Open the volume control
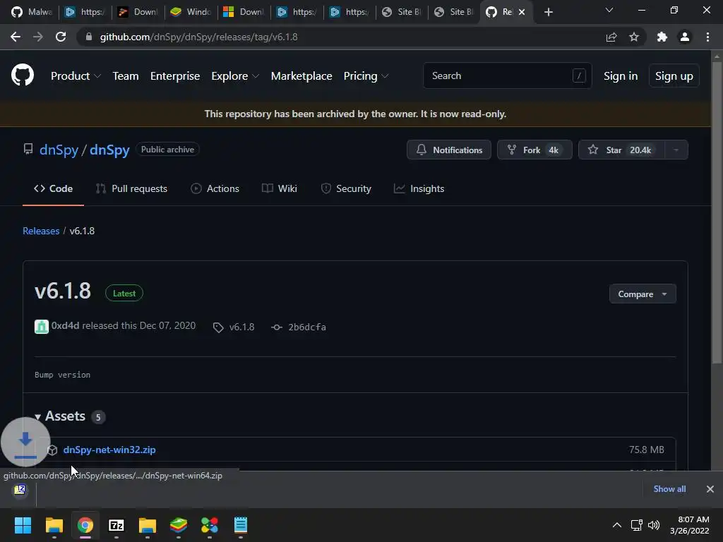The image size is (723, 542). coord(654,525)
